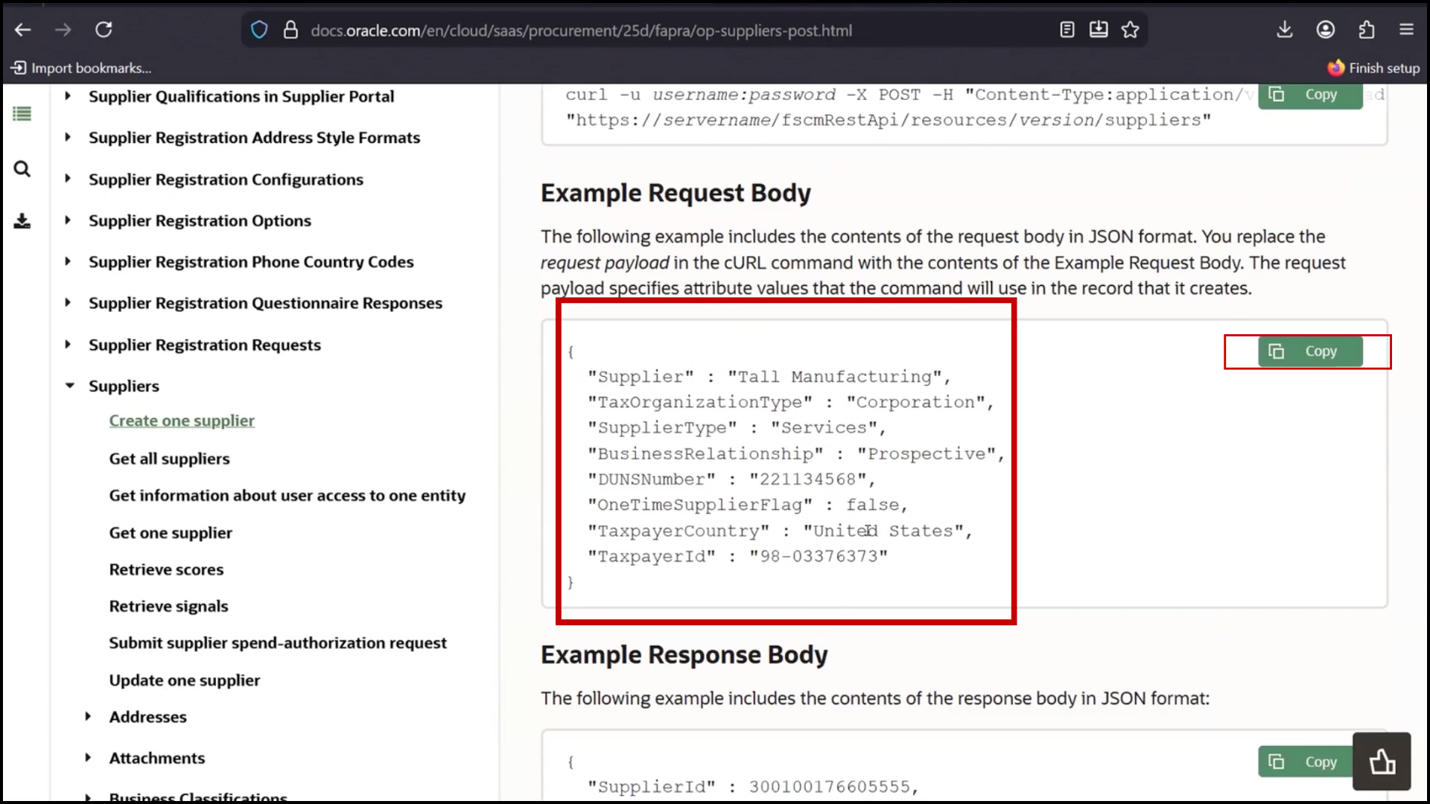Open the Create one supplier link
Image resolution: width=1430 pixels, height=804 pixels.
[182, 421]
